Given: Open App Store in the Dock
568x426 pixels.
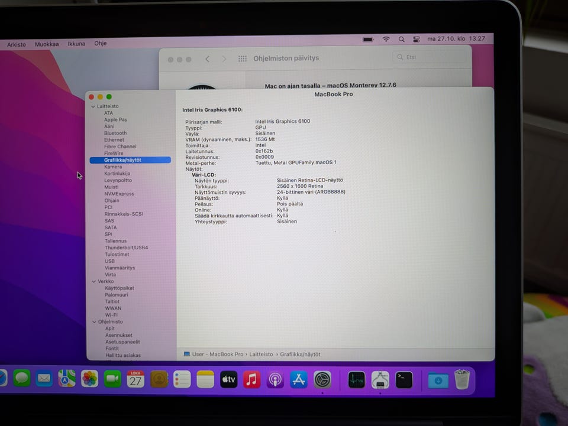Looking at the screenshot, I should [x=298, y=380].
